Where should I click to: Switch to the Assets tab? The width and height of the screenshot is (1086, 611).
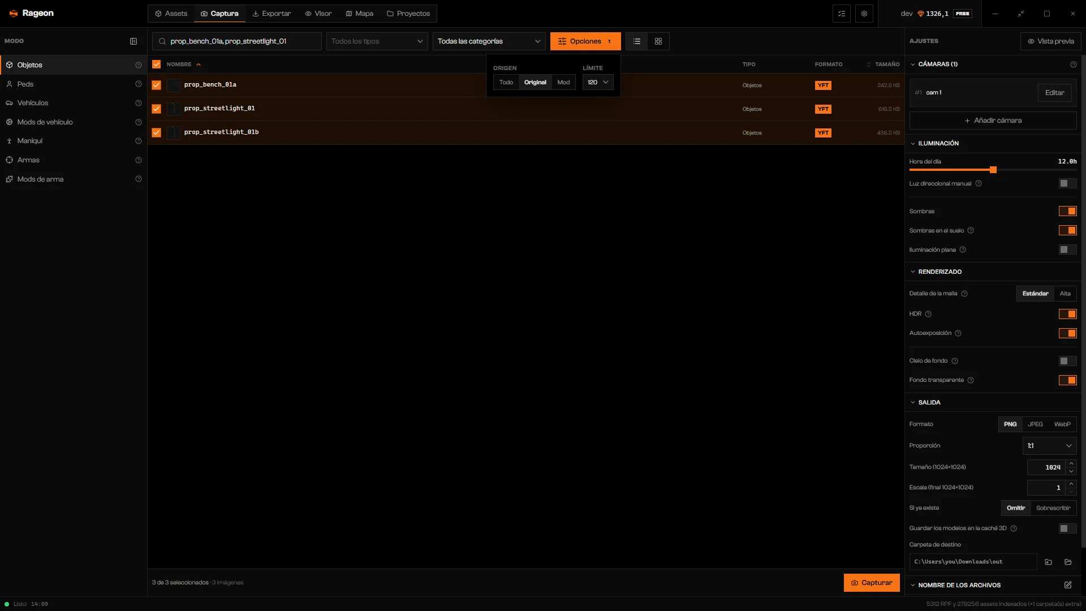[x=171, y=14]
